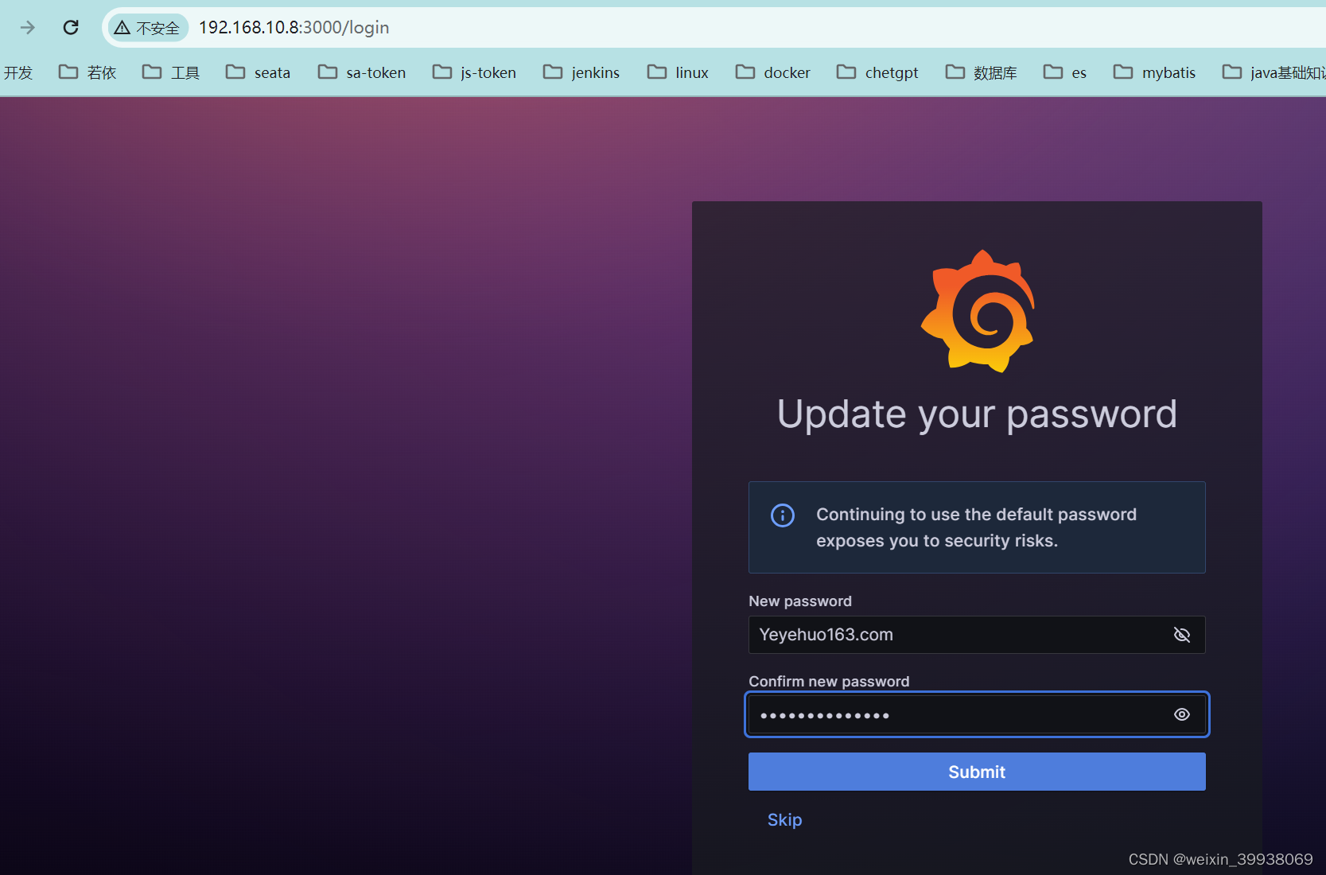
Task: Click the New password label
Action: (x=800, y=601)
